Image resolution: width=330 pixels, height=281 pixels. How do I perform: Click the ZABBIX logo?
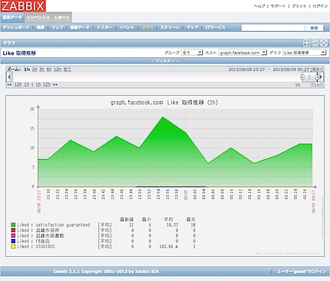23,6
